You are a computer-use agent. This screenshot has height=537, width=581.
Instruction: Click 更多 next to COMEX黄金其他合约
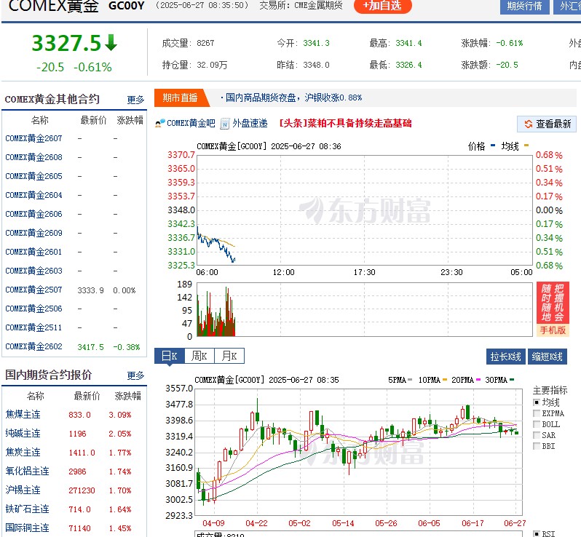pyautogui.click(x=135, y=100)
